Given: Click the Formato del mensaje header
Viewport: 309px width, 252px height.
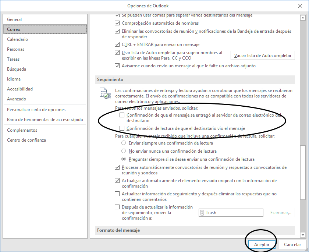Looking at the screenshot, I should coord(195,230).
